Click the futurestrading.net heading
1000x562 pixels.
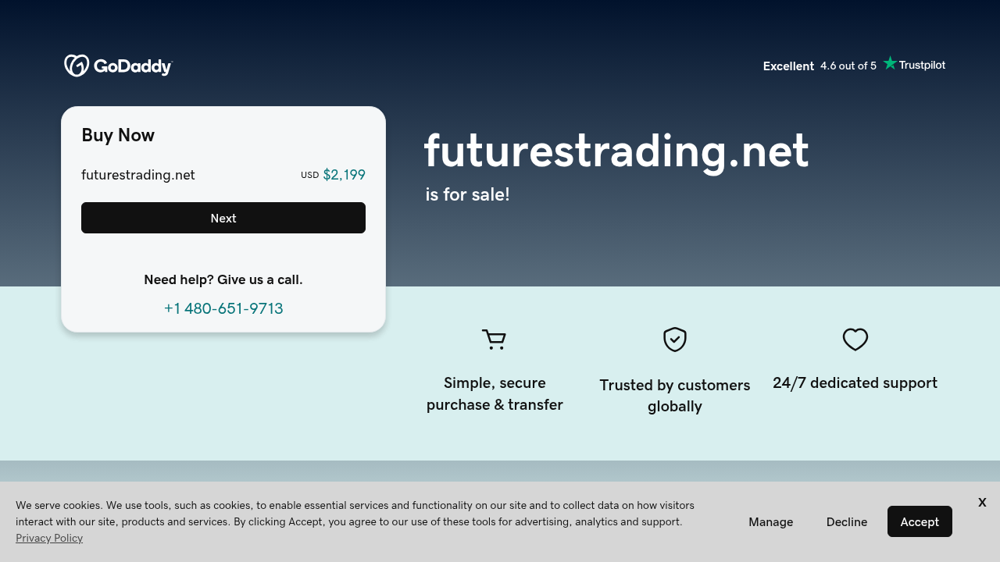[x=616, y=151]
